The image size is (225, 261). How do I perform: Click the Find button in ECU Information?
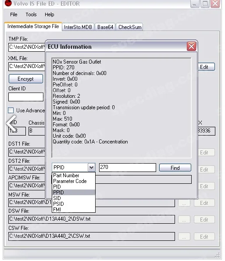(175, 168)
